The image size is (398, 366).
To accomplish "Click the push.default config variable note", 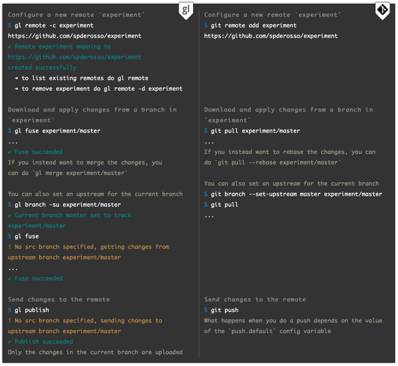I will coord(293,326).
